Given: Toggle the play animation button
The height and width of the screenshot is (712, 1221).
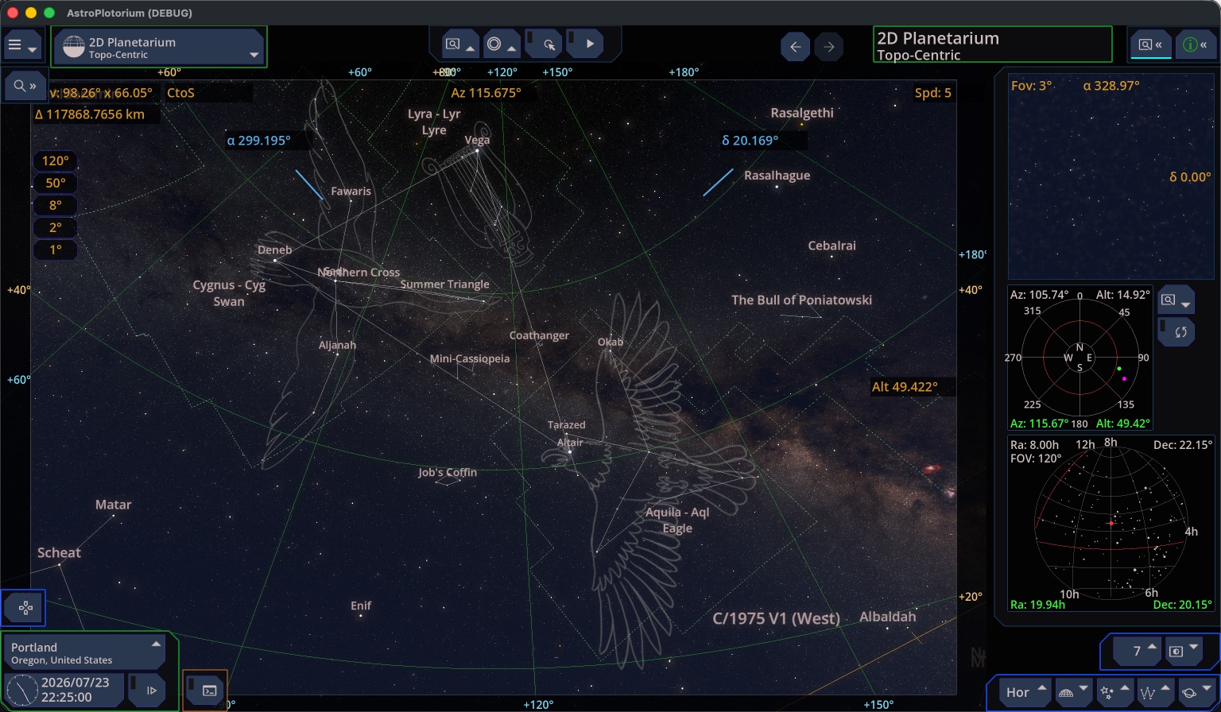Looking at the screenshot, I should point(586,44).
